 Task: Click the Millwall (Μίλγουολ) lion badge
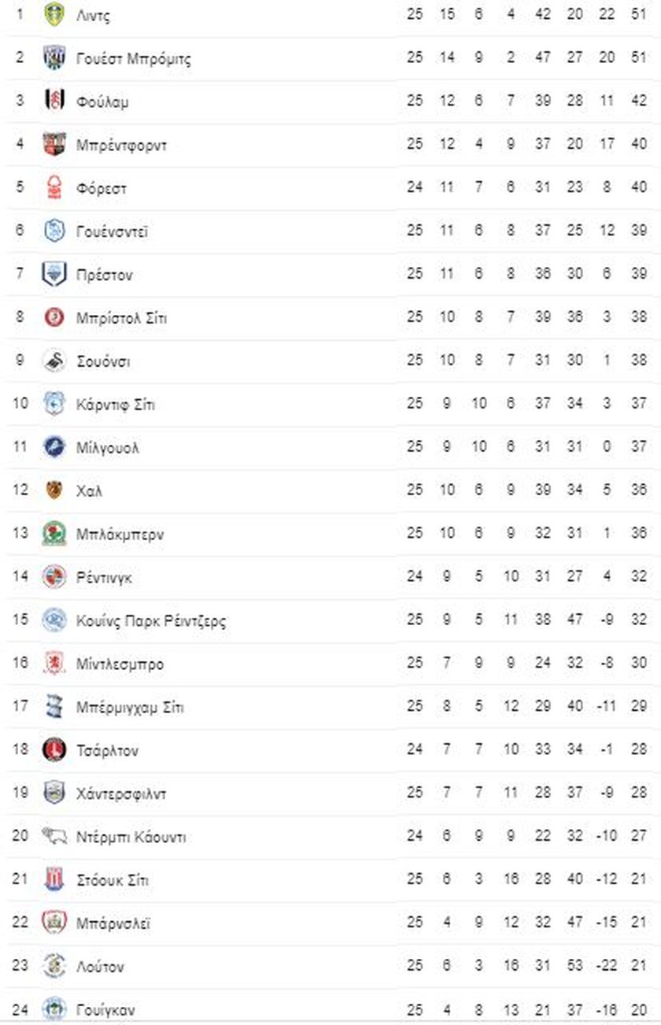[x=54, y=447]
